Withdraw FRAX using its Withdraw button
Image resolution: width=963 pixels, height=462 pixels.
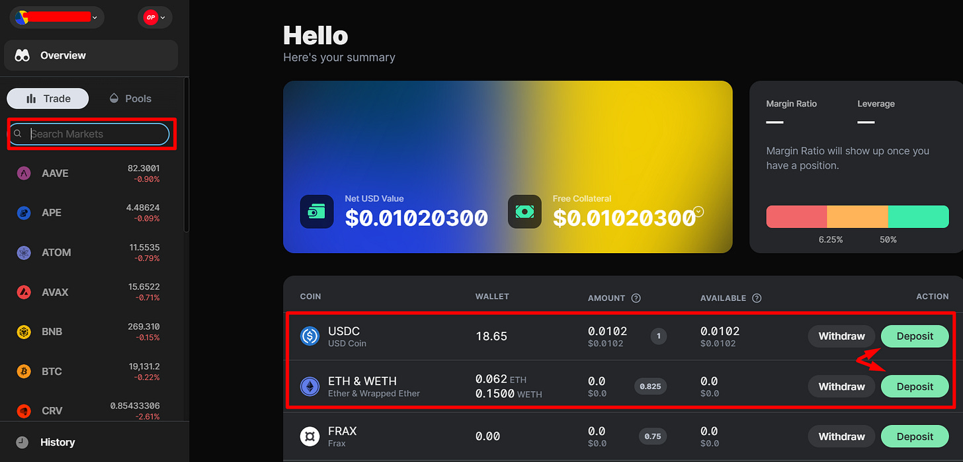coord(841,436)
